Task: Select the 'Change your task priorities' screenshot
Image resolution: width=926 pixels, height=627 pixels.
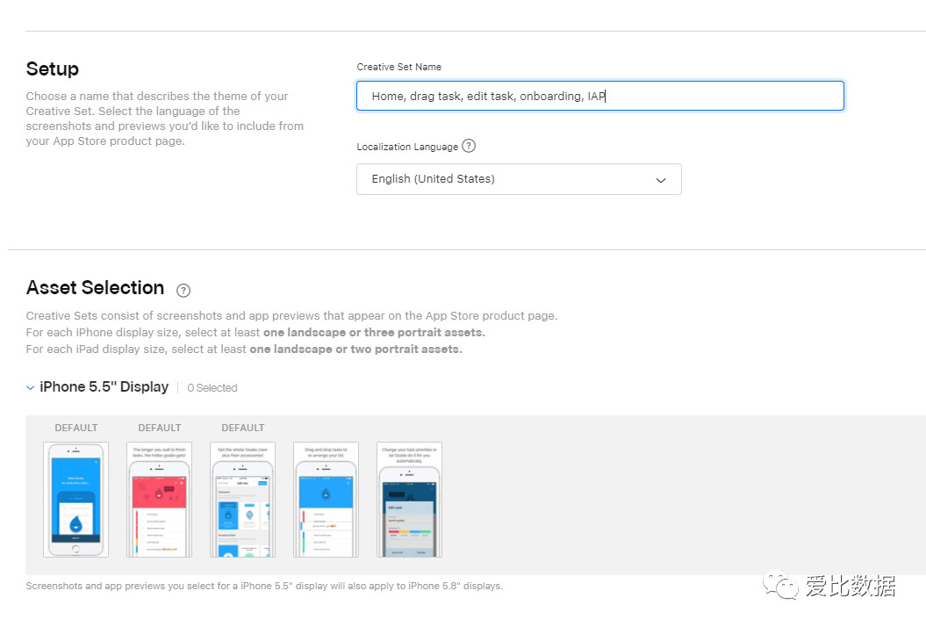Action: pos(409,499)
